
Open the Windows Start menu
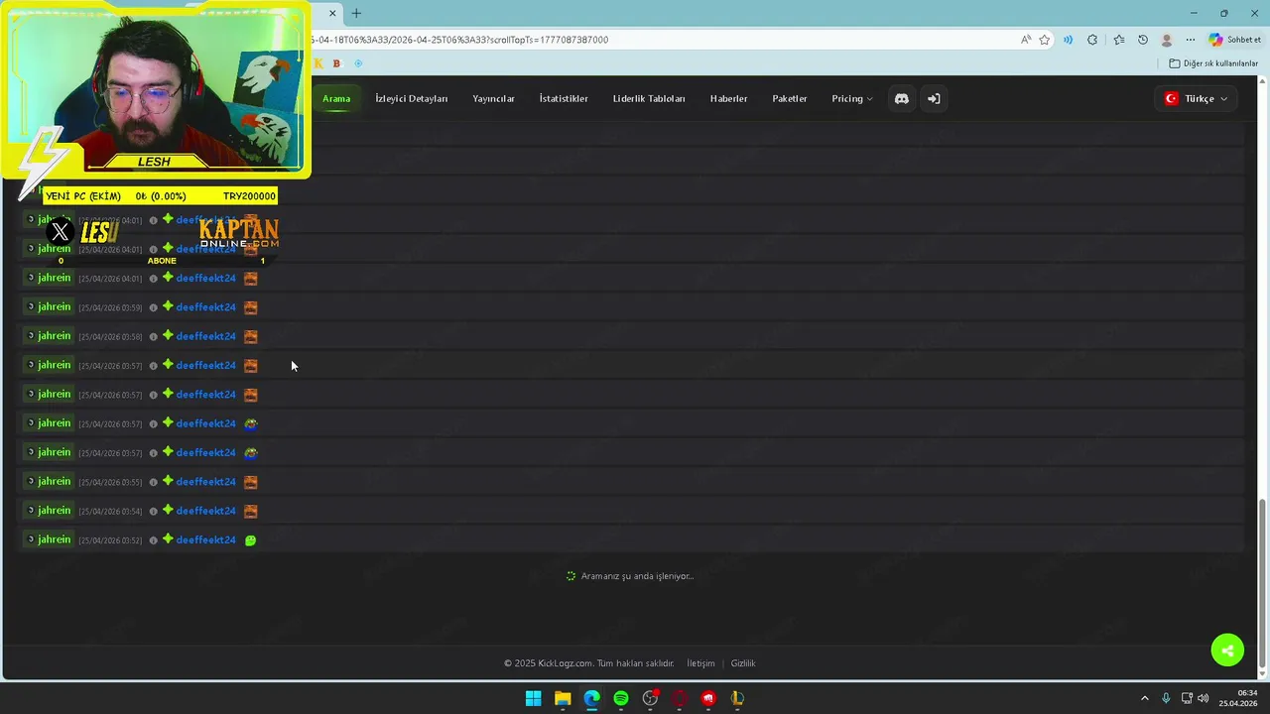coord(533,698)
